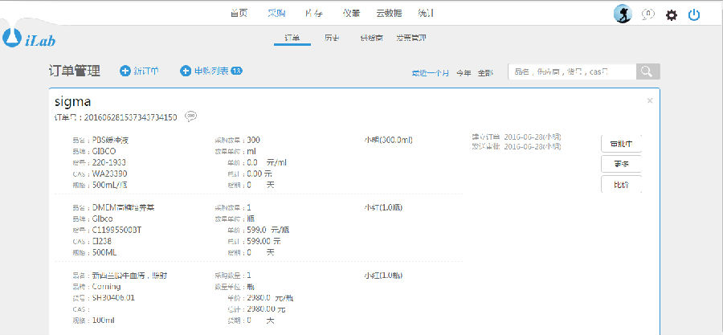Click unit price 599.0 元/瓶
The image size is (723, 335).
268,230
